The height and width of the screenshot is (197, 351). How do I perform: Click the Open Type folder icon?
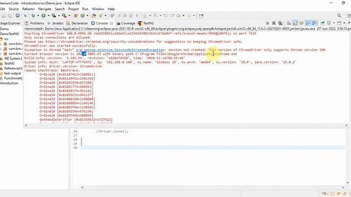[94, 16]
